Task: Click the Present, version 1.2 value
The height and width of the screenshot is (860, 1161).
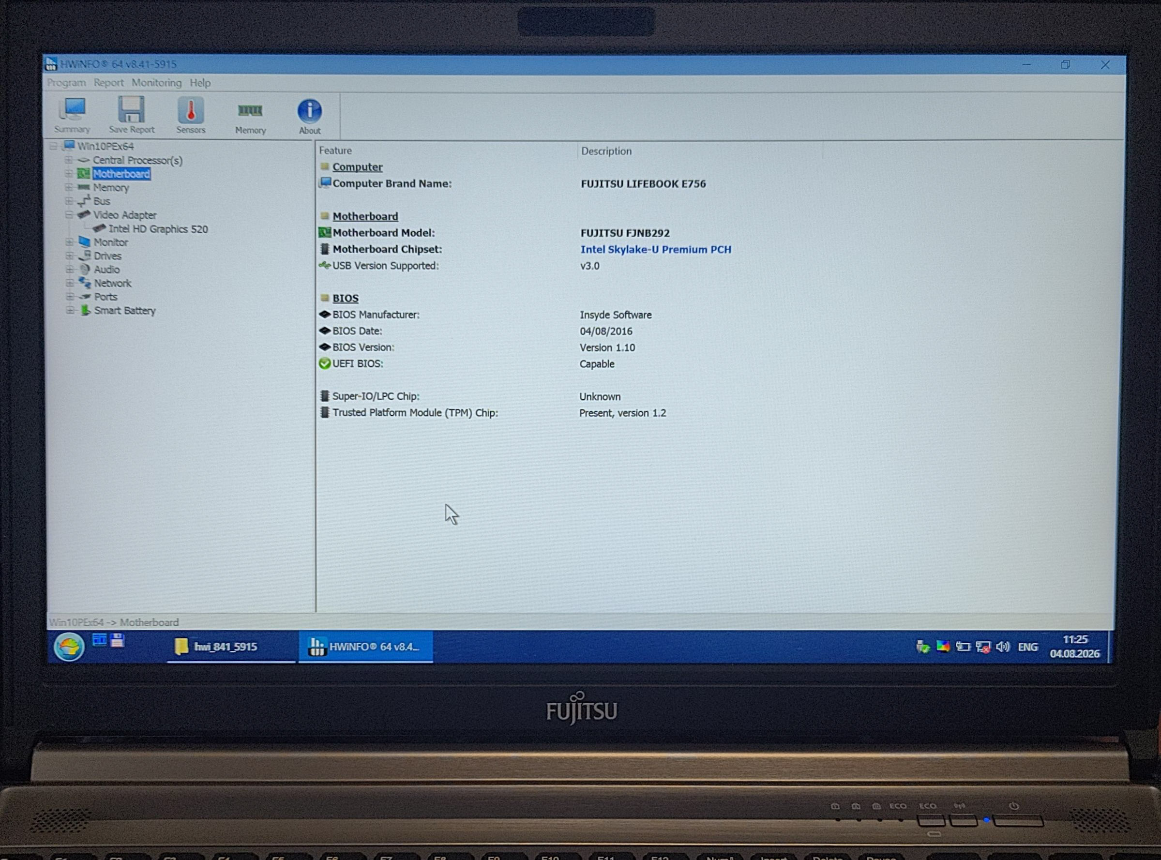Action: point(623,413)
